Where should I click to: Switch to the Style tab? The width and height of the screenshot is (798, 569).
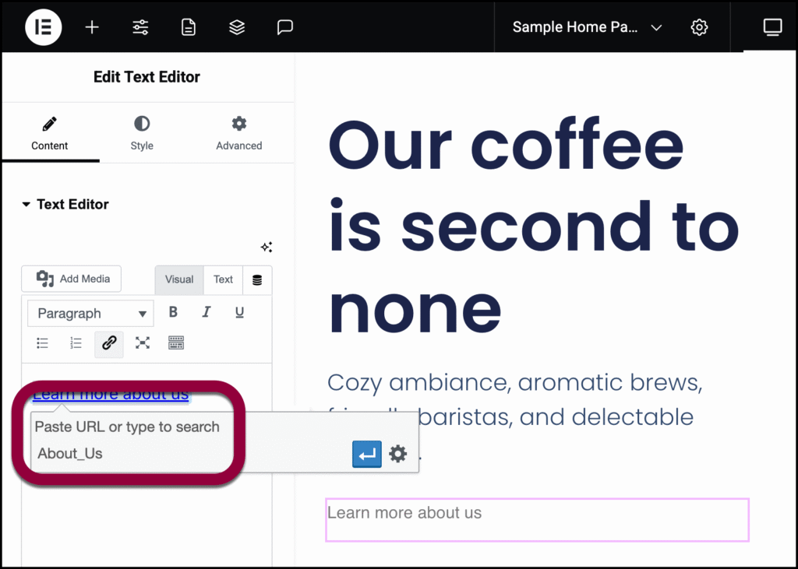coord(141,132)
